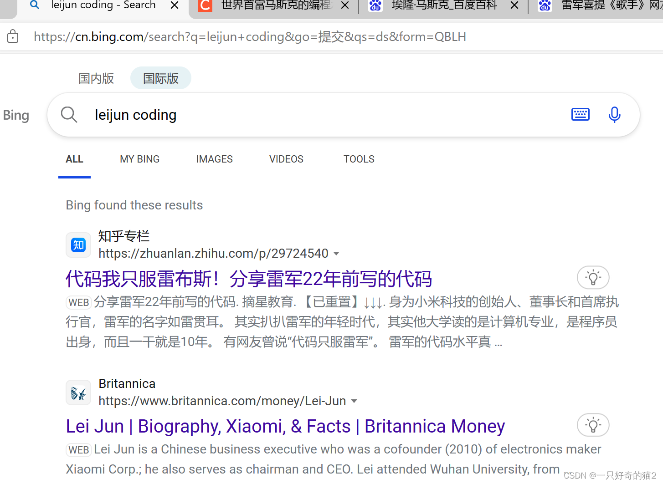
Task: Close the 埃隆·马斯克_百度百科 tab
Action: point(514,5)
